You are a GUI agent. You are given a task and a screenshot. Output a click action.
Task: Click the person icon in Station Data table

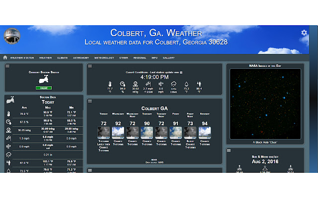[x=8, y=163]
